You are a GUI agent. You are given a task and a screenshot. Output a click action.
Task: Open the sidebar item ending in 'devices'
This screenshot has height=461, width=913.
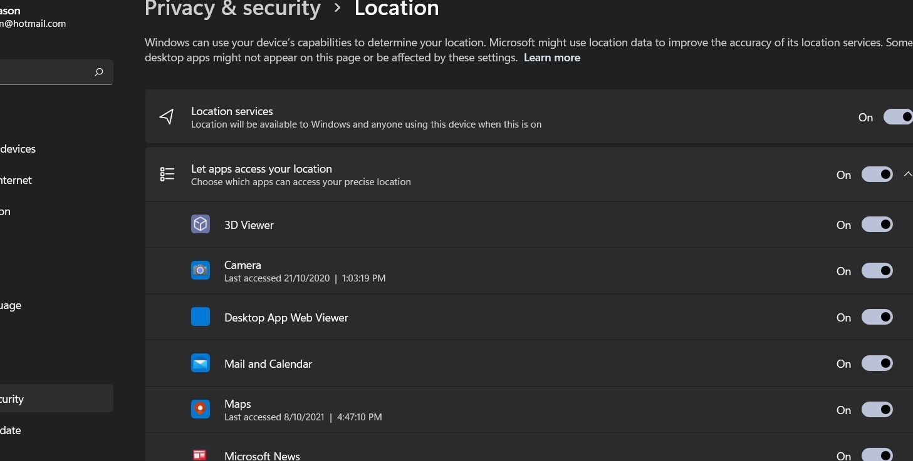pos(18,149)
